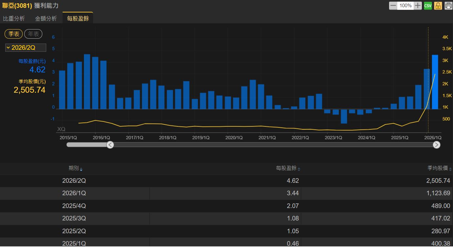Select the 每股盈餘 tab
Image resolution: width=453 pixels, height=247 pixels.
78,18
